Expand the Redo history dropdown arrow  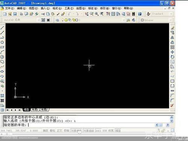(x=81, y=14)
